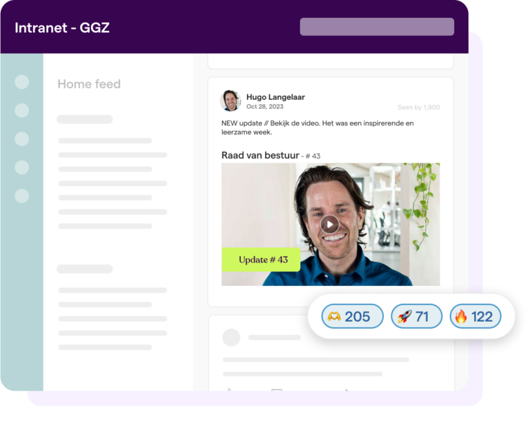Click the rocket reaction 71
This screenshot has height=423, width=530.
(x=416, y=316)
